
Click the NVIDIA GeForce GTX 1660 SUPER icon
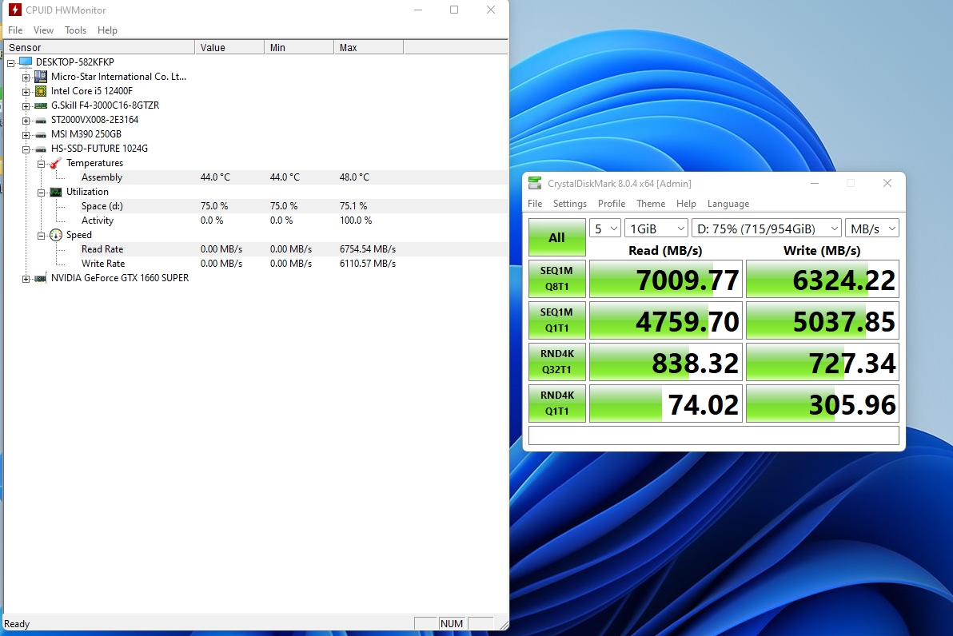click(x=40, y=278)
